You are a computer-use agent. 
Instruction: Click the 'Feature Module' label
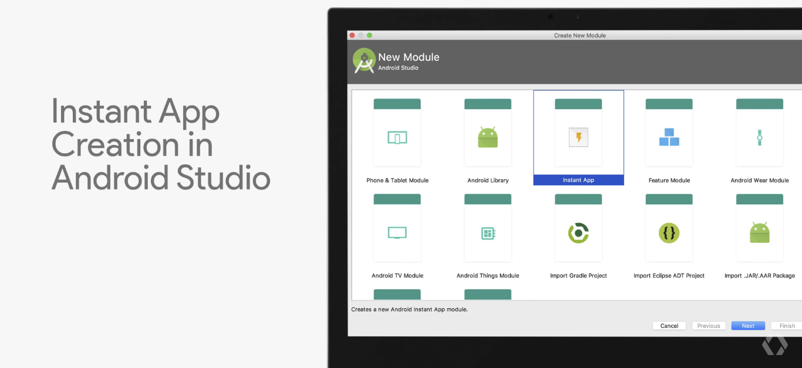(669, 180)
